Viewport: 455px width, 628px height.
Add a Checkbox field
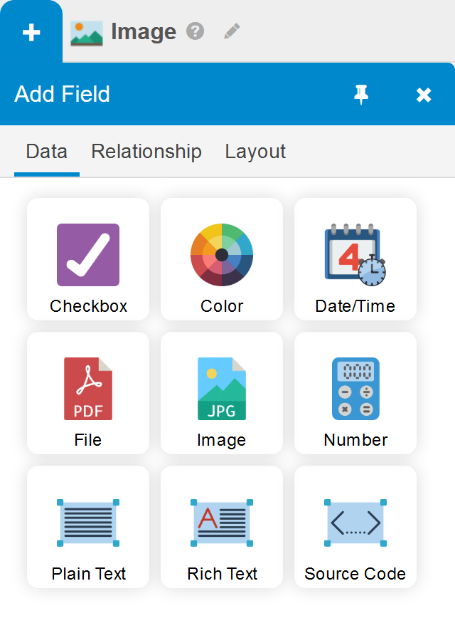pyautogui.click(x=88, y=259)
